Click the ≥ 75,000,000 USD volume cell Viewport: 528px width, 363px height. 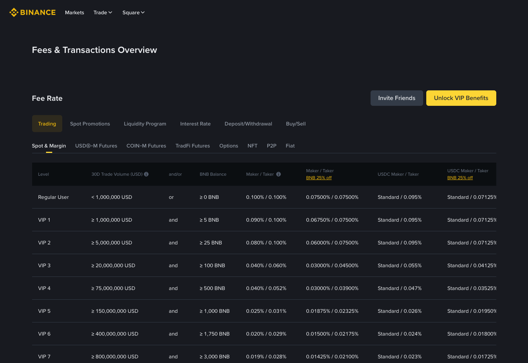pyautogui.click(x=113, y=288)
